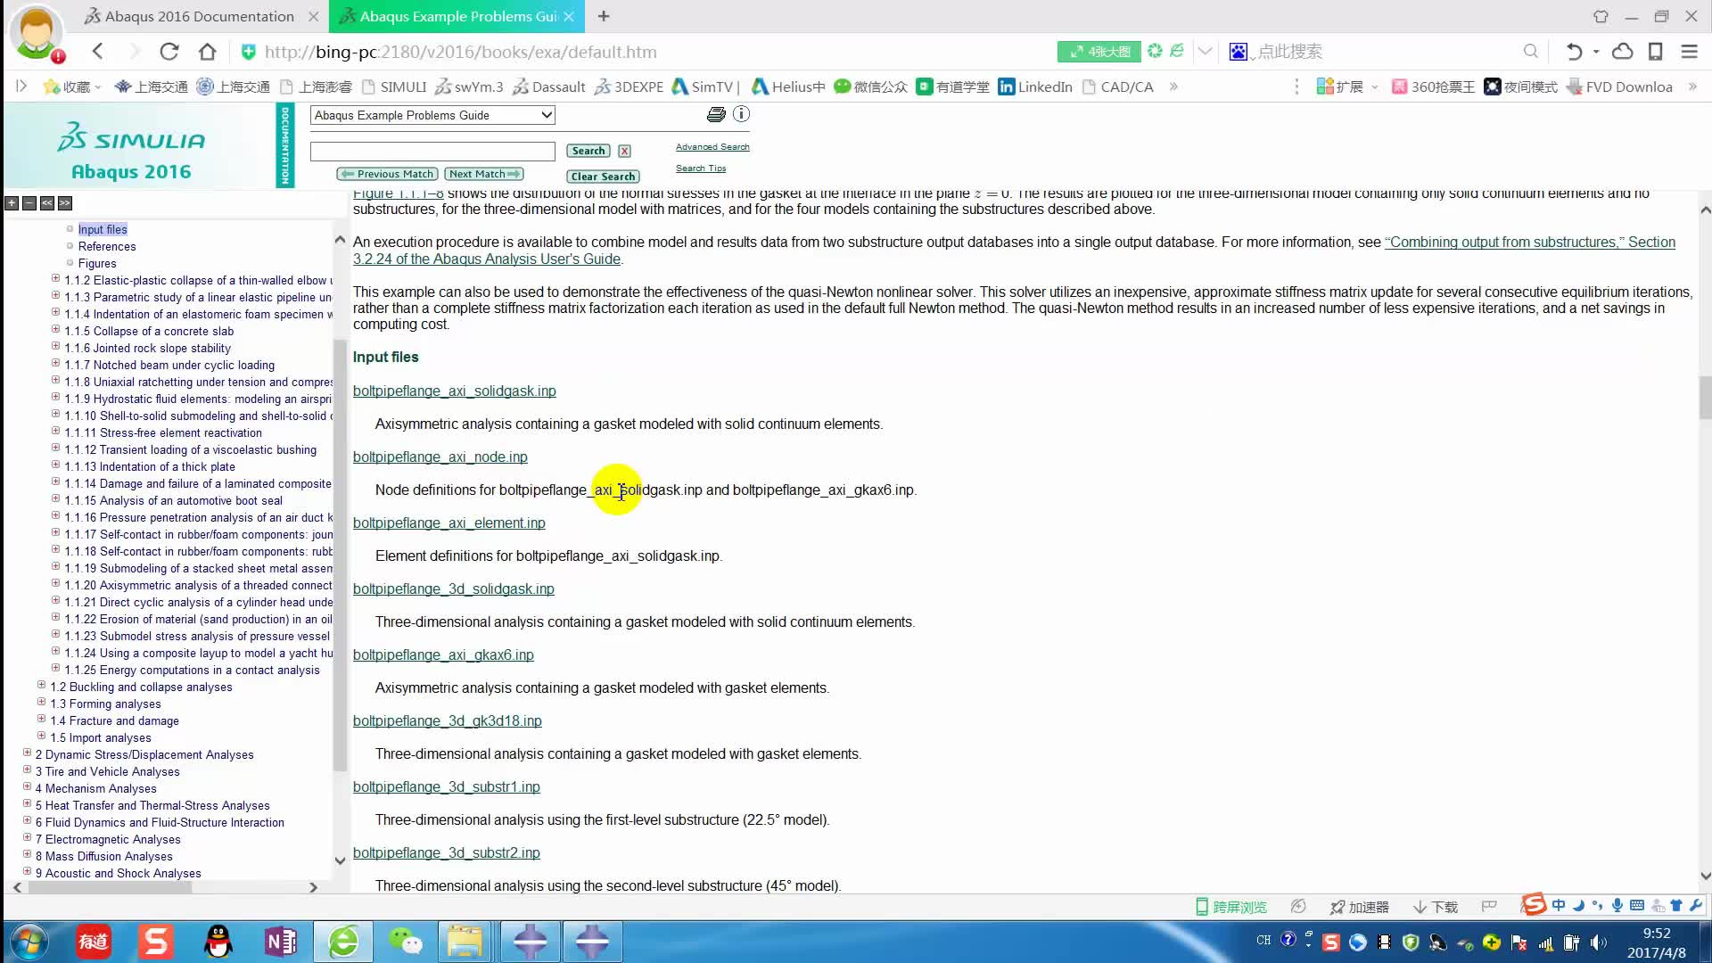Click the browser back arrow
Image resolution: width=1712 pixels, height=963 pixels.
(x=98, y=52)
